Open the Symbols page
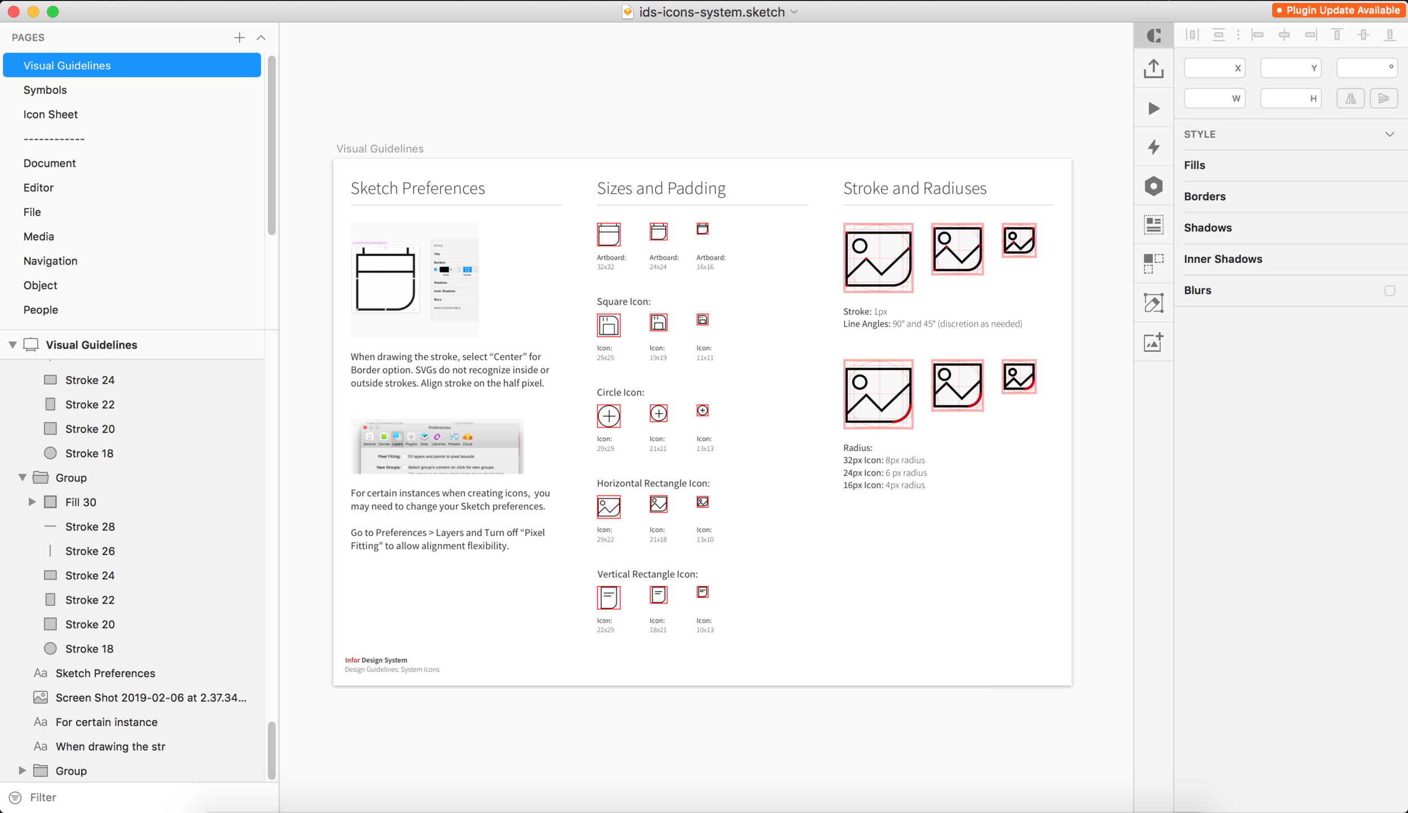This screenshot has width=1408, height=813. (45, 90)
